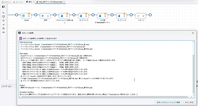
Task: Close the 紹介 tab
Action: [34, 2]
